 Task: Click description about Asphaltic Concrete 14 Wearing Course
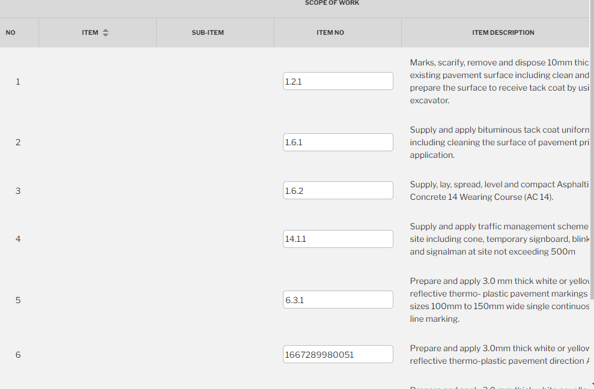(499, 190)
